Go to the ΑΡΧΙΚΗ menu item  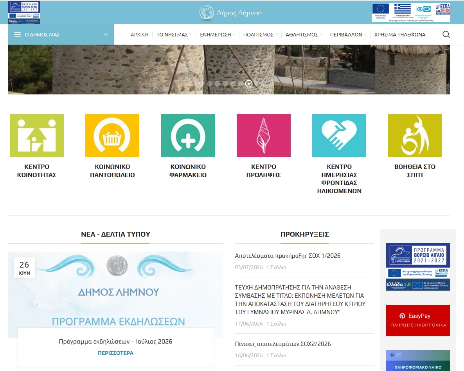(x=139, y=34)
